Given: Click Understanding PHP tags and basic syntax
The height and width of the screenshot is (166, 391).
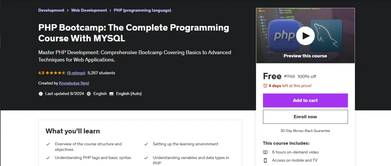Looking at the screenshot, I should (x=93, y=158).
